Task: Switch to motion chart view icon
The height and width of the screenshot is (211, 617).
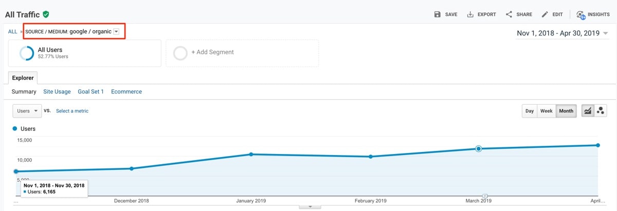Action: (601, 111)
